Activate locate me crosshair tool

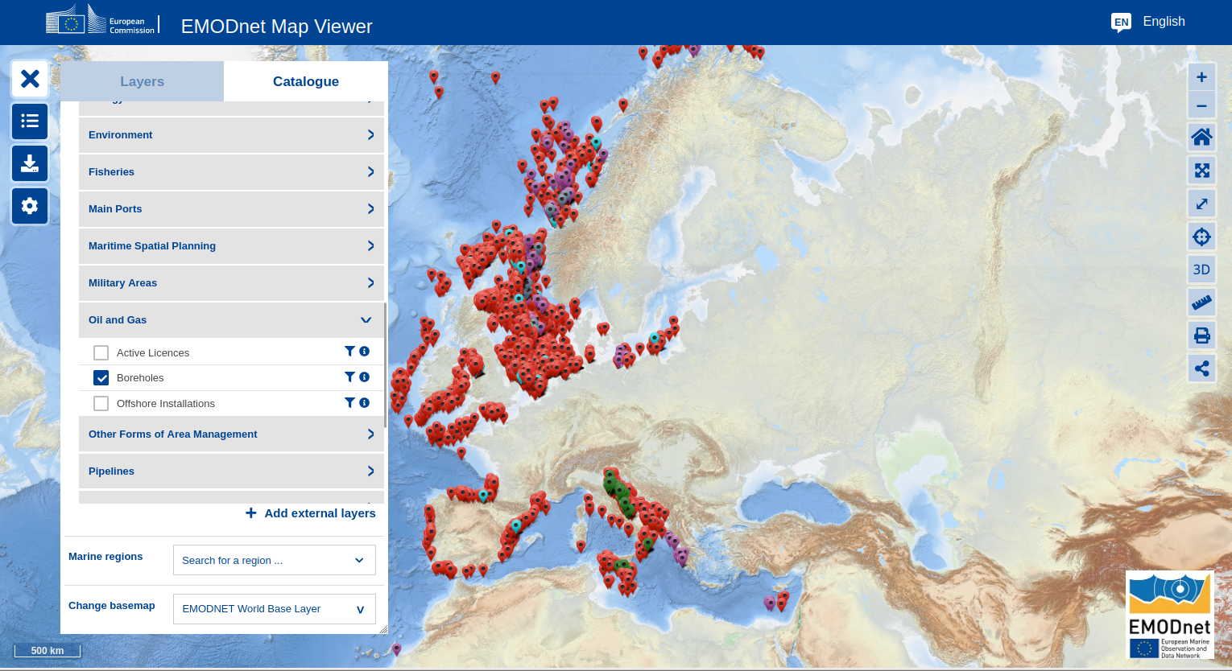[x=1201, y=237]
